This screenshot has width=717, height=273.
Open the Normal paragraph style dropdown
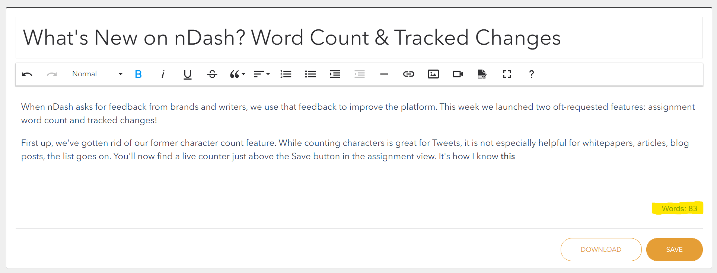tap(97, 74)
